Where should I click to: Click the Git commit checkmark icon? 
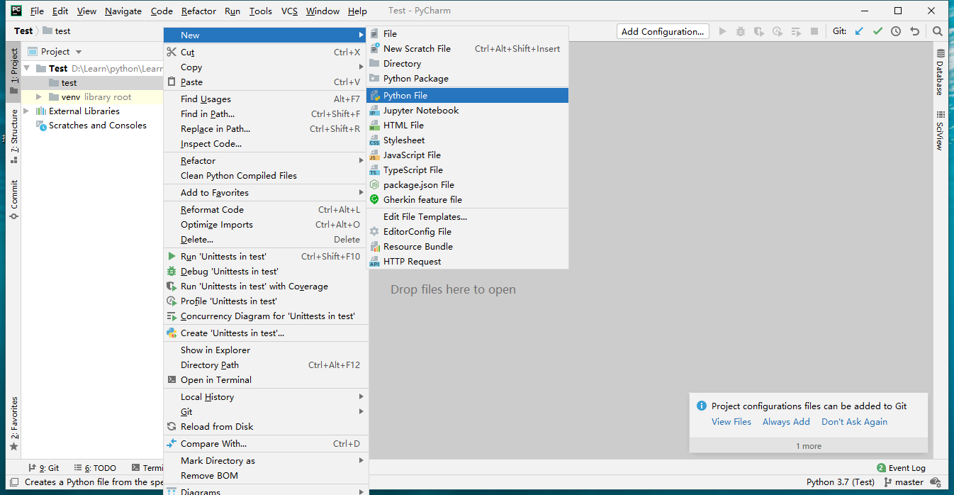877,31
